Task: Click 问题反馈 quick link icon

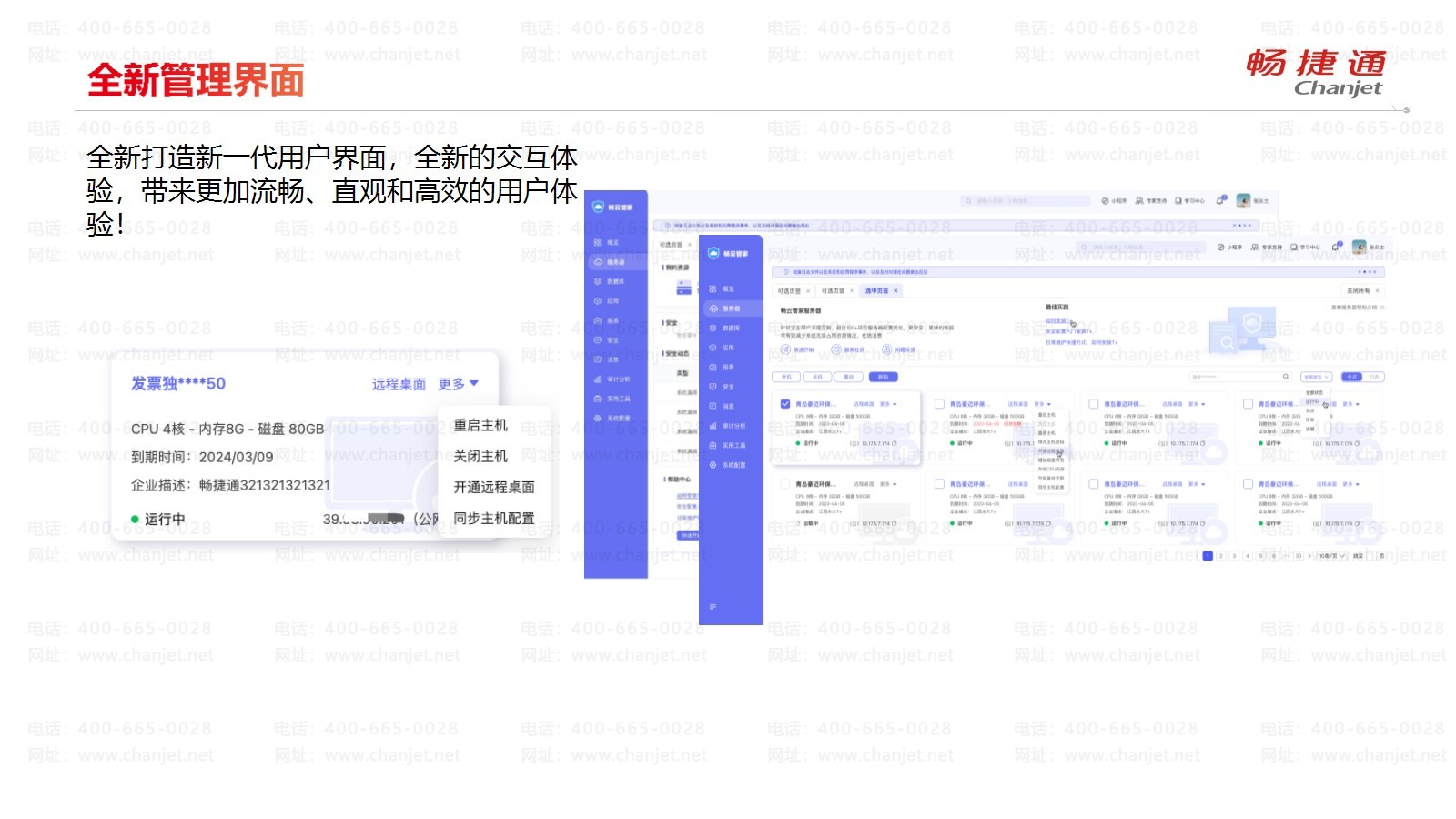Action: tap(887, 349)
